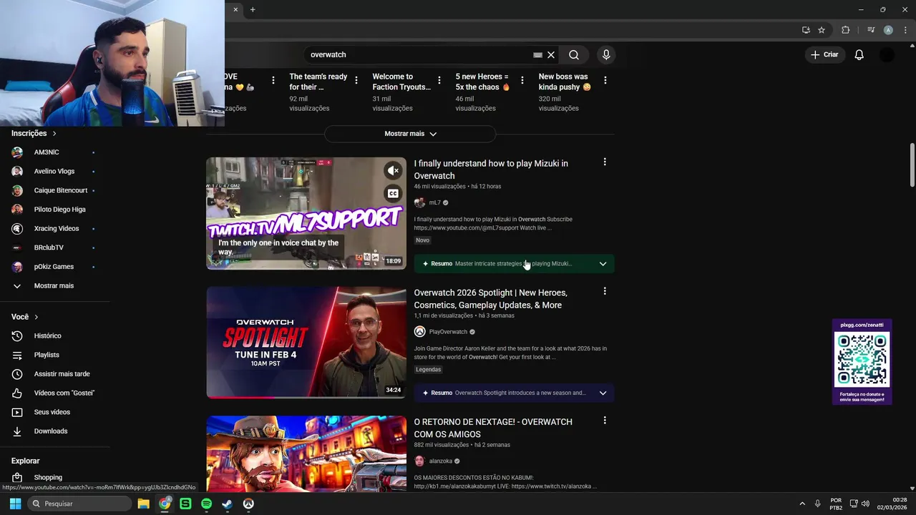916x515 pixels.
Task: Open the mL7 channel link
Action: [x=434, y=202]
